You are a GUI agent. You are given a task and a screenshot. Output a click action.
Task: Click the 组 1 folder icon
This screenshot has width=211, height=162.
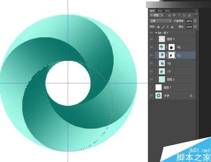pyautogui.click(x=160, y=33)
